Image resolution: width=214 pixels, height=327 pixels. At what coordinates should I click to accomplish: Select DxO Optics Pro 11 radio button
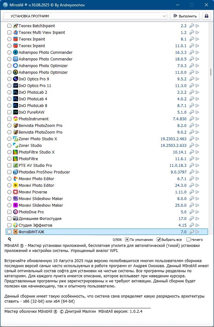click(9, 86)
